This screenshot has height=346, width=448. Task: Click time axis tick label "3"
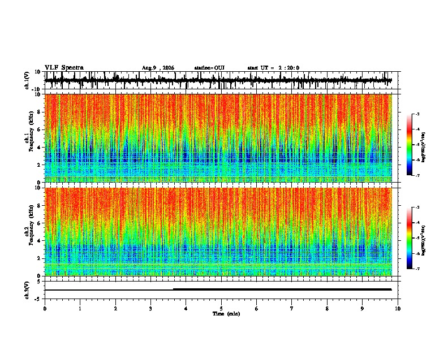tap(150, 309)
